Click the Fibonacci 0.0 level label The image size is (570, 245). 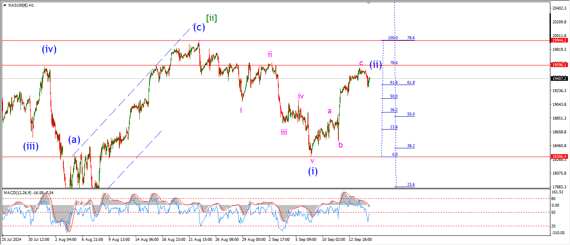(x=394, y=155)
